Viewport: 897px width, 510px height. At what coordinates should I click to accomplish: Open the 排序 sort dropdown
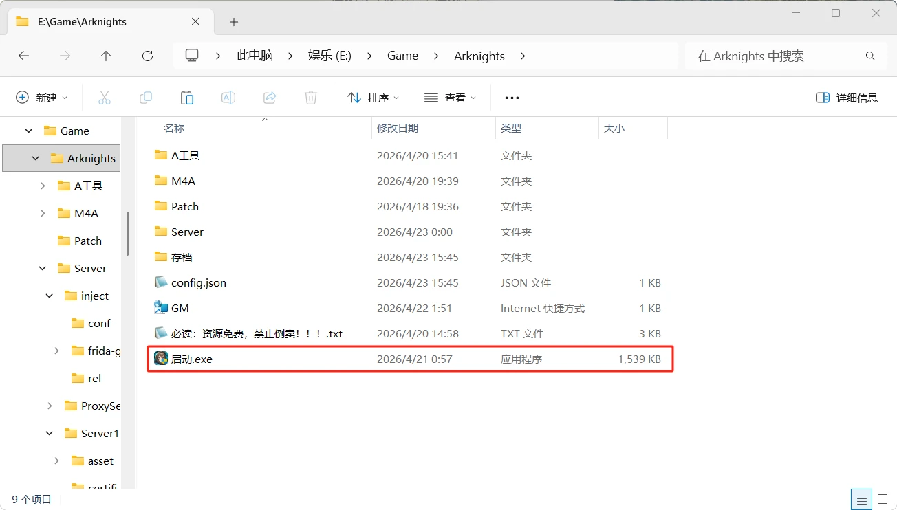pyautogui.click(x=374, y=97)
